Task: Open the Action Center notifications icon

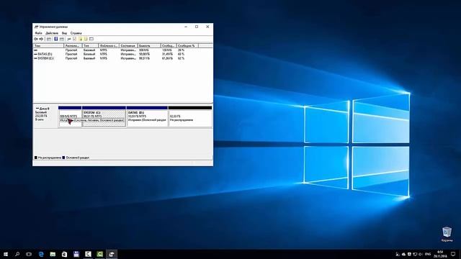Action: pyautogui.click(x=453, y=254)
